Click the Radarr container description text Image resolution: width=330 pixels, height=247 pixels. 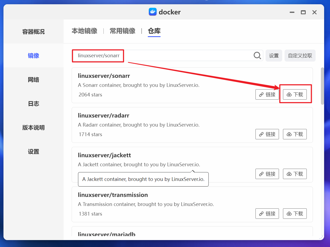coord(139,125)
